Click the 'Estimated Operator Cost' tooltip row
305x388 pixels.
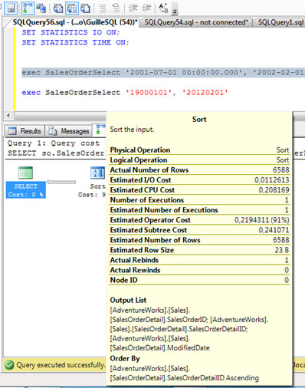coord(199,220)
